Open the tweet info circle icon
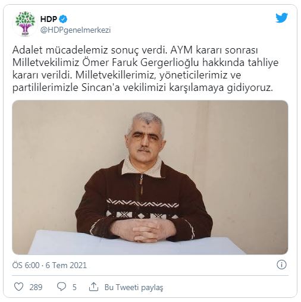This screenshot has height=302, width=301. 281,265
